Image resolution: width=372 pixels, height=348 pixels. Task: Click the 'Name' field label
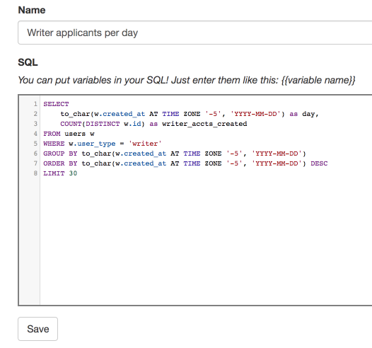point(32,10)
